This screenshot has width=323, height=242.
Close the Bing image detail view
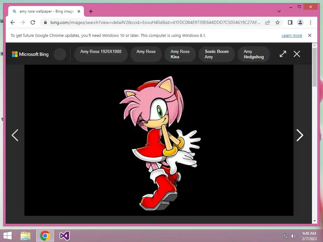(297, 54)
